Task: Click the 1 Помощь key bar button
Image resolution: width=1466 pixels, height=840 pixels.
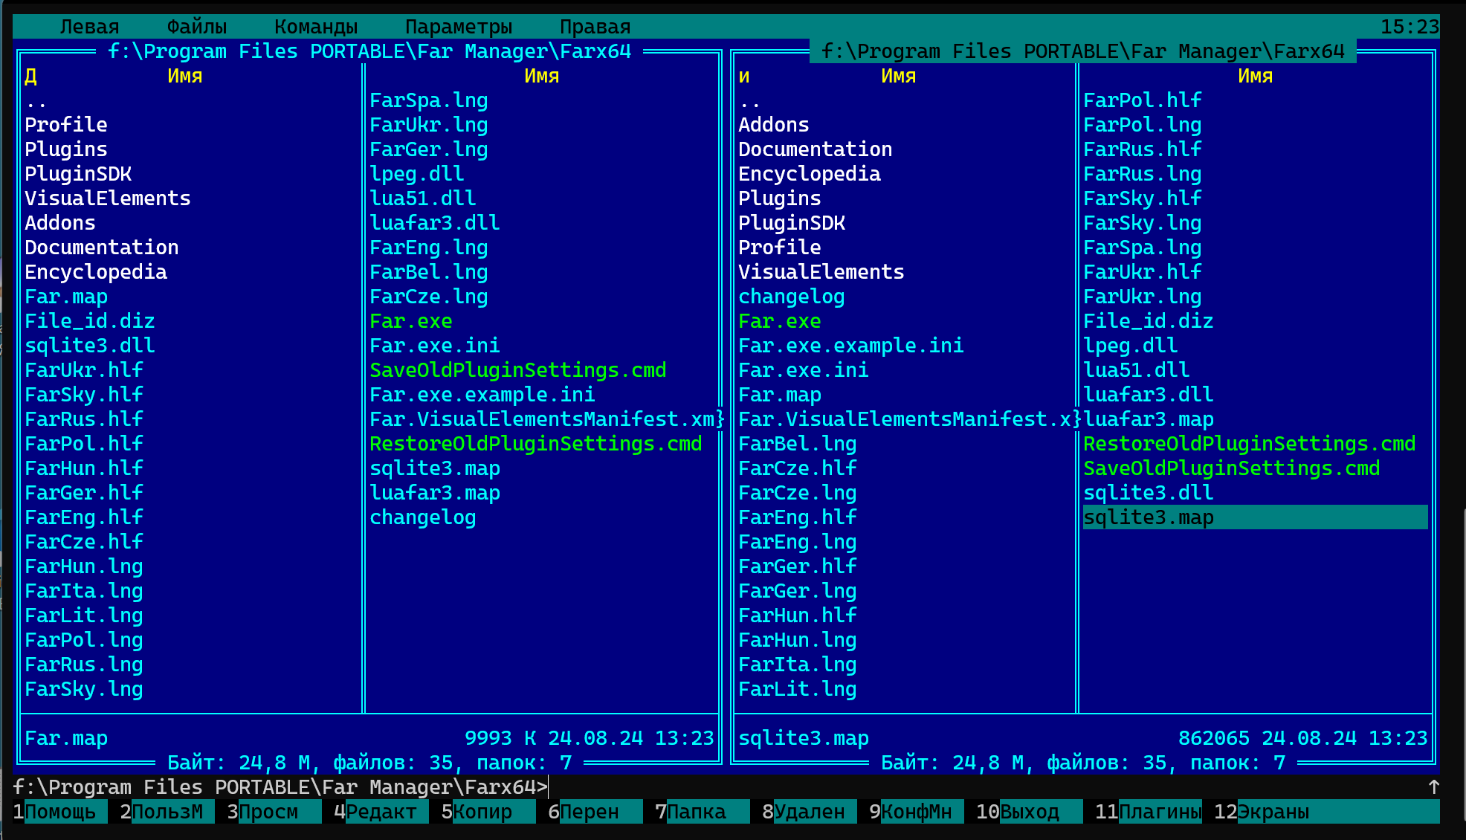Action: tap(59, 812)
